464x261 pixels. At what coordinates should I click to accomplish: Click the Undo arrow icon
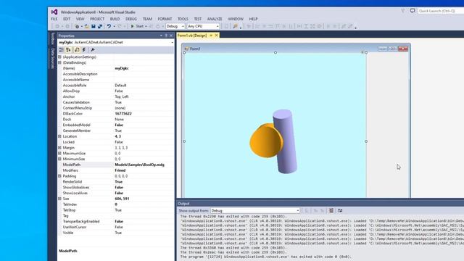pyautogui.click(x=109, y=26)
